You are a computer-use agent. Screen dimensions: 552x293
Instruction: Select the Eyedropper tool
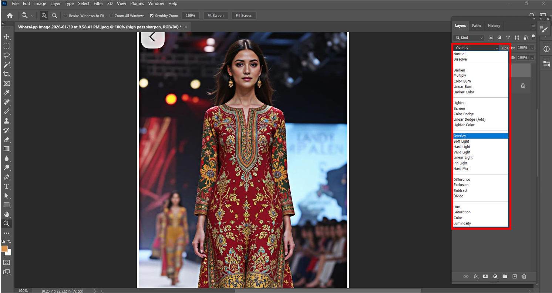pyautogui.click(x=7, y=93)
